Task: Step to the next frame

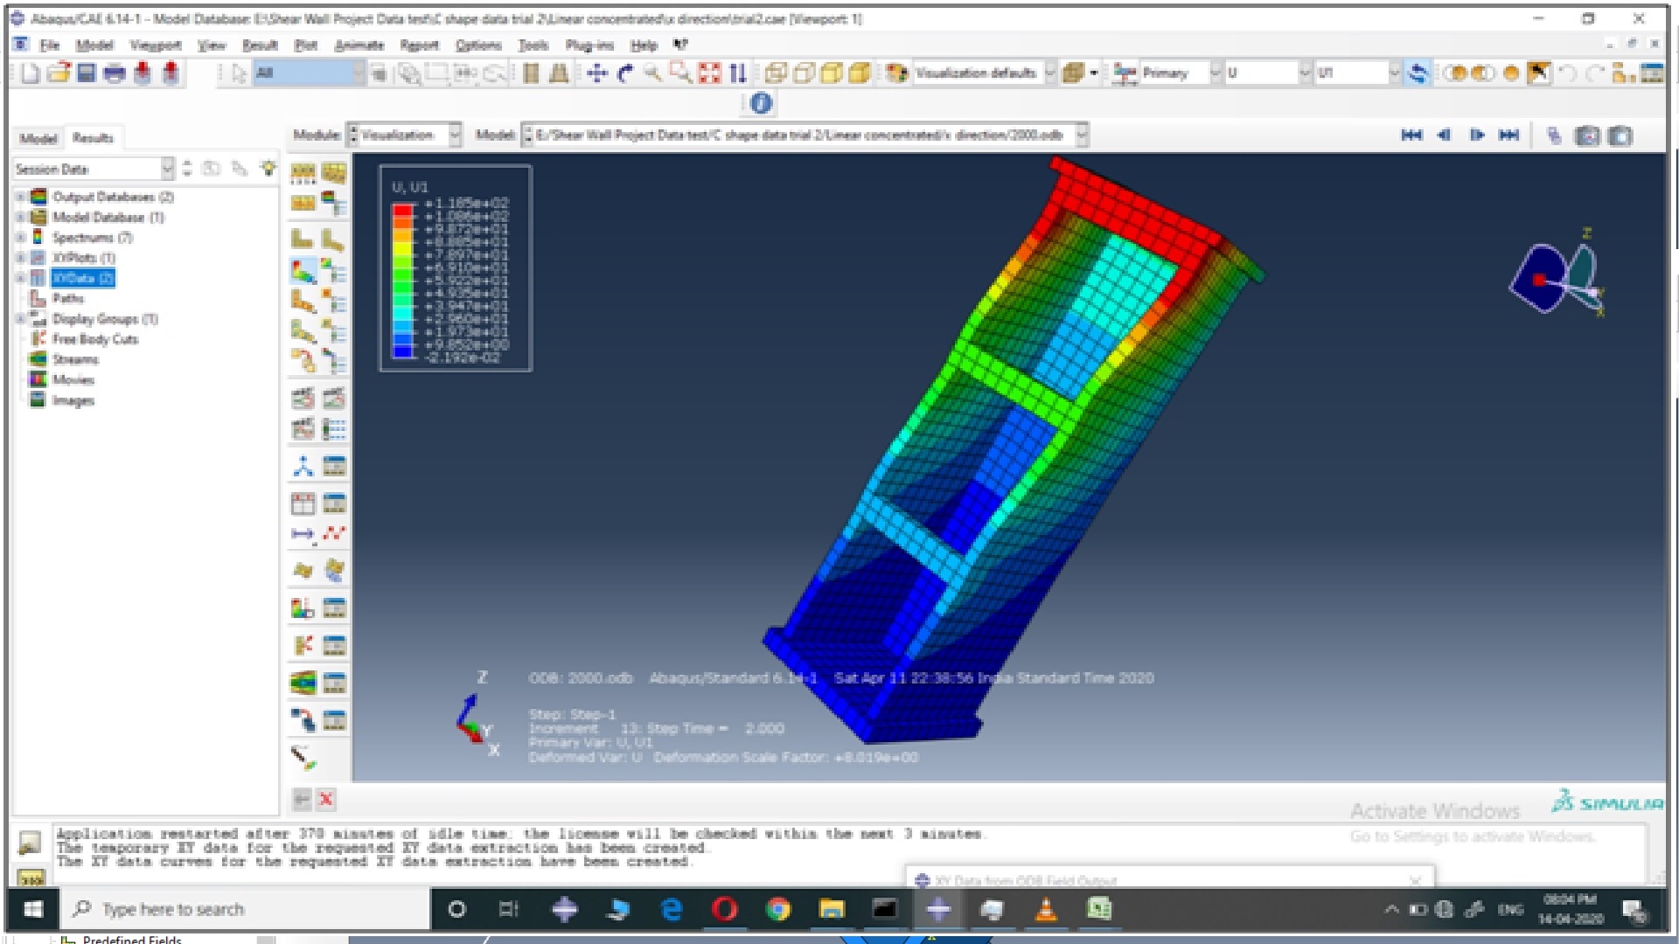Action: 1477,135
